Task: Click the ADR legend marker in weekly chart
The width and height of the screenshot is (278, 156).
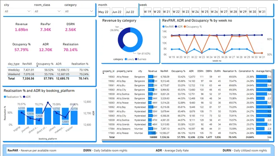Action: tap(176, 26)
